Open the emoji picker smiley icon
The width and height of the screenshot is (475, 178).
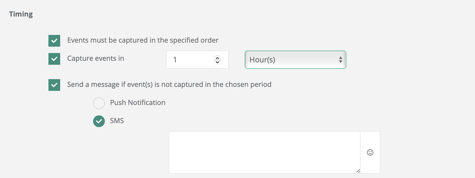pos(370,152)
